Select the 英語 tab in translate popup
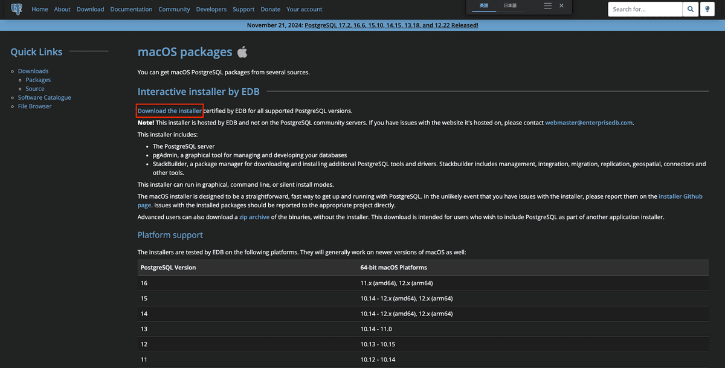The height and width of the screenshot is (368, 725). point(484,5)
